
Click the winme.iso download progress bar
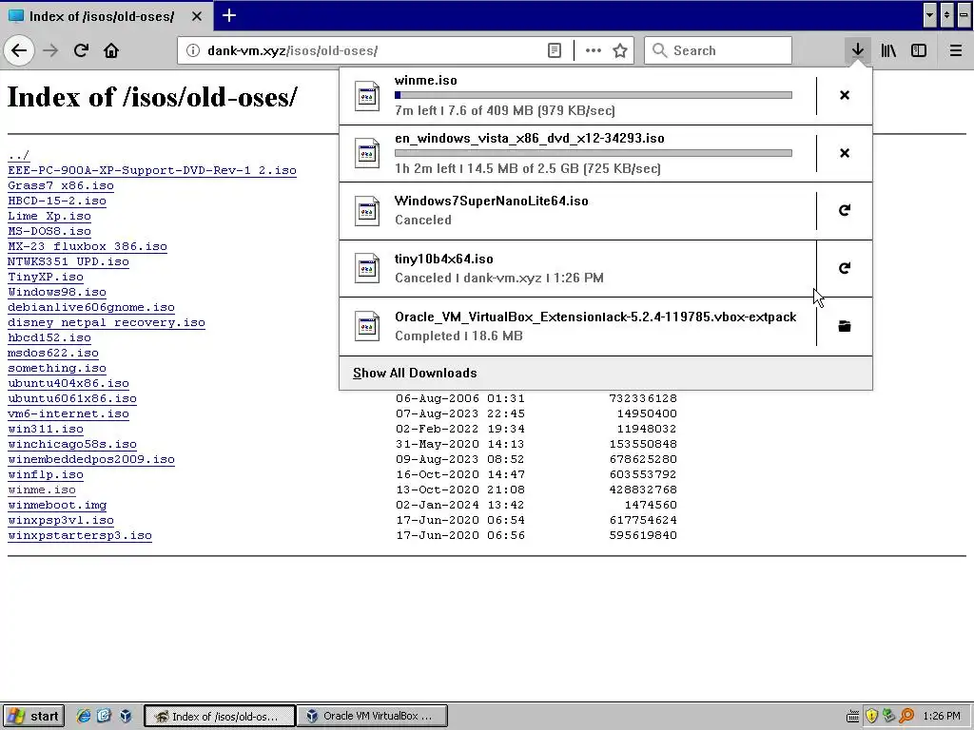pyautogui.click(x=594, y=95)
